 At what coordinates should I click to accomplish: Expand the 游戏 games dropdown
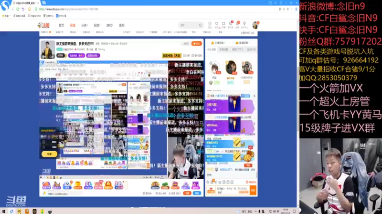(x=110, y=25)
